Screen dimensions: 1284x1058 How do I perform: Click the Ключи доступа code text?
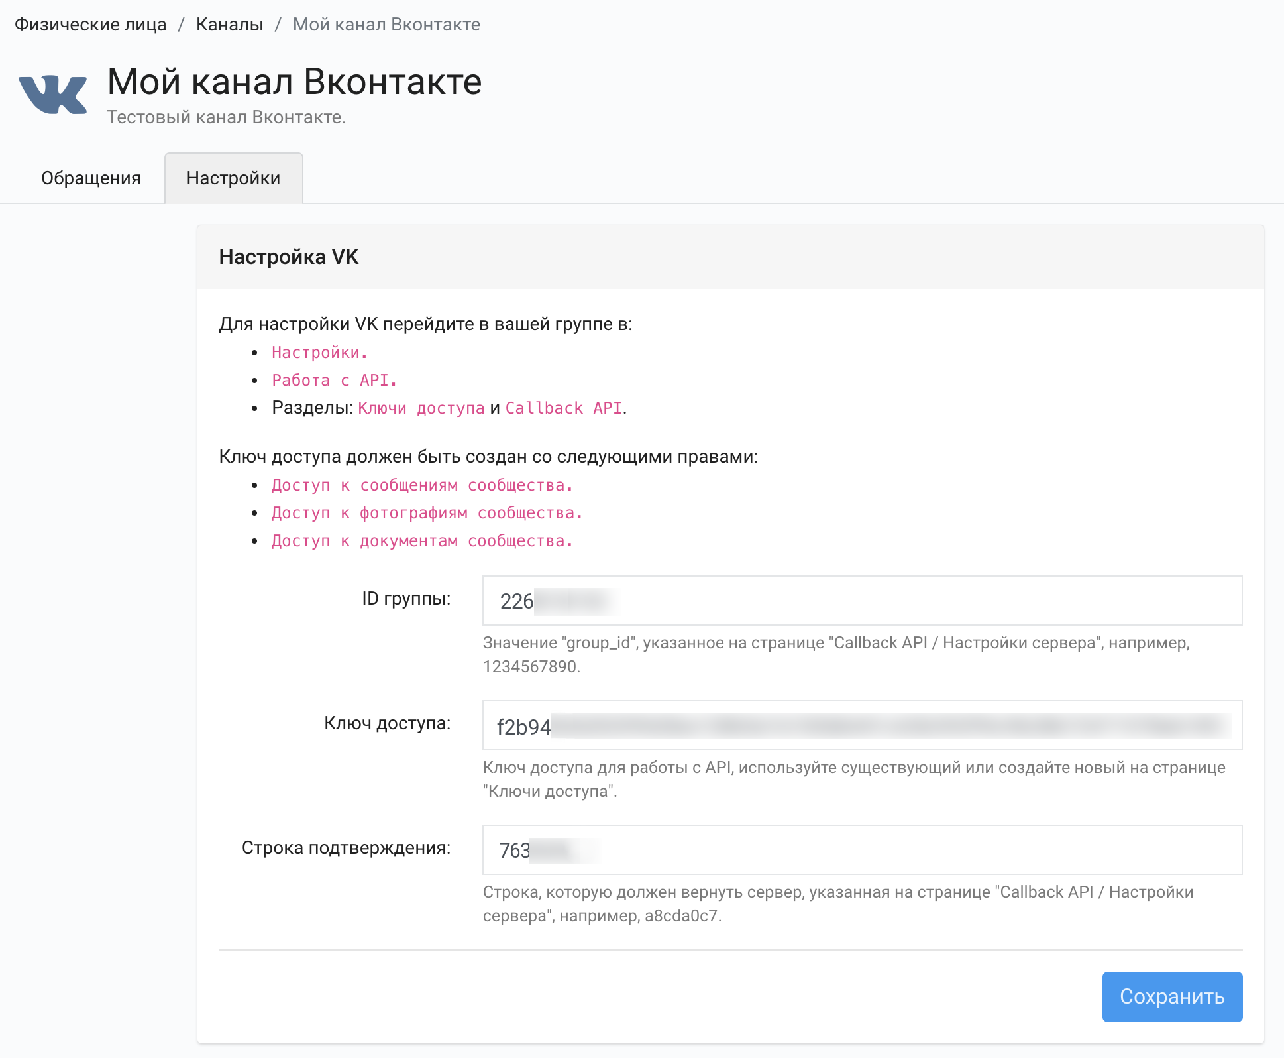coord(421,408)
